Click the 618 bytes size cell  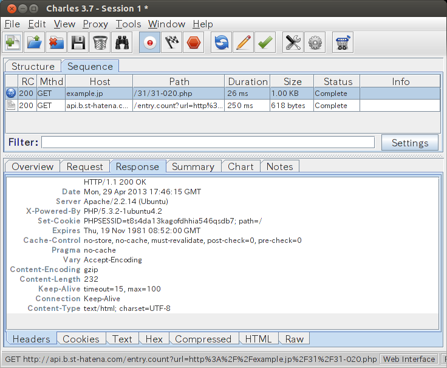292,106
